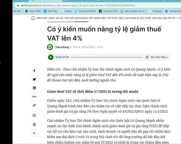
Task: Share article via Zalo
Action: click(x=34, y=96)
